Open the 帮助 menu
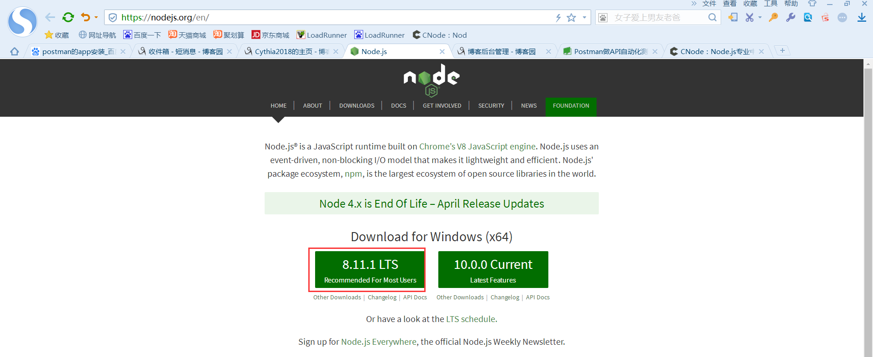 791,4
